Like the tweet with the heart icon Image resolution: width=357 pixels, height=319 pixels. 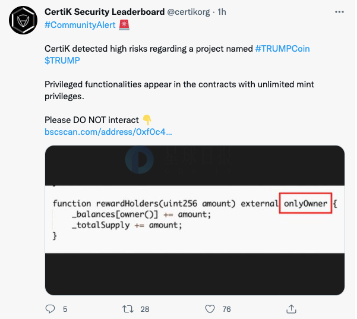click(x=210, y=309)
